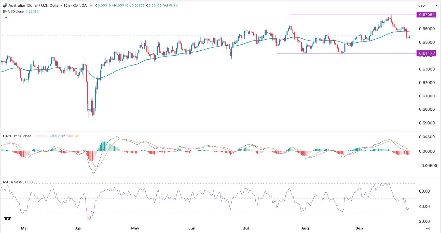Click the Sep label on the time axis

coord(359,228)
